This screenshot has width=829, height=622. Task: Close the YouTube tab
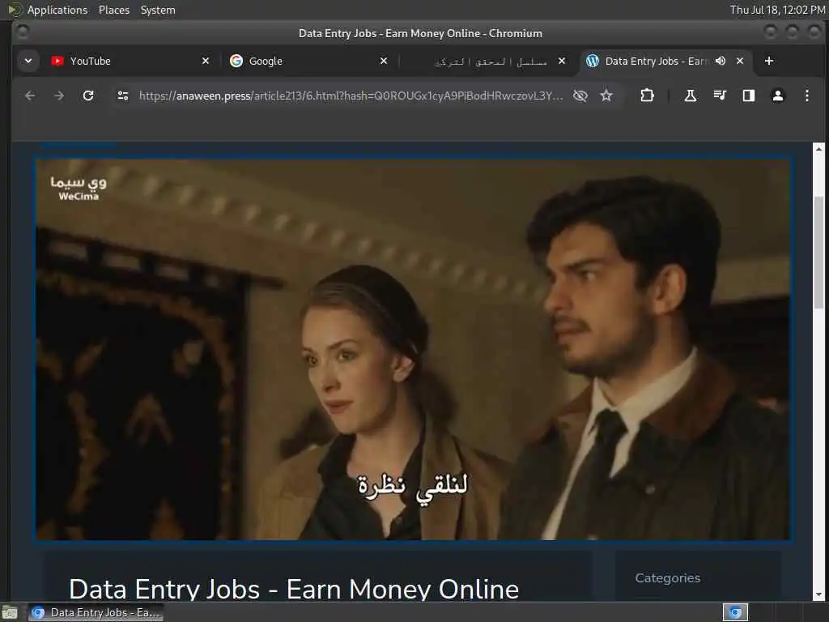206,61
